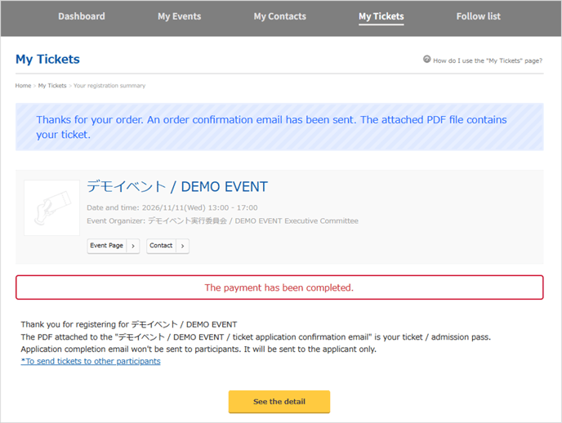Click the blue order confirmation notice

[x=279, y=127]
